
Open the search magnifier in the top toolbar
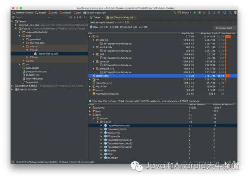click(x=230, y=12)
